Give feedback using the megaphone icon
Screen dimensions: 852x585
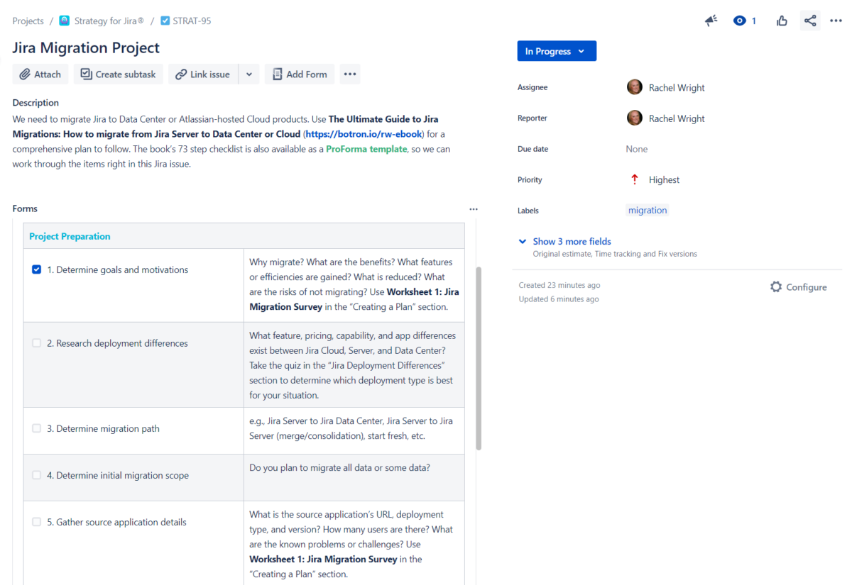[x=711, y=21]
